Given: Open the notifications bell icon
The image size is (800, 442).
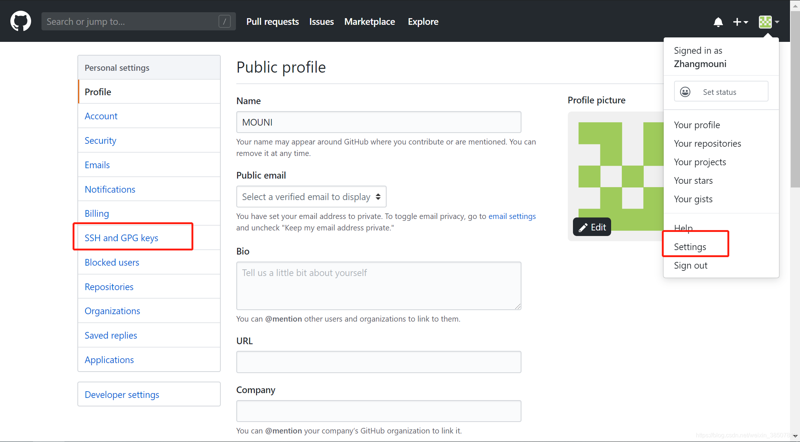Looking at the screenshot, I should click(x=718, y=22).
